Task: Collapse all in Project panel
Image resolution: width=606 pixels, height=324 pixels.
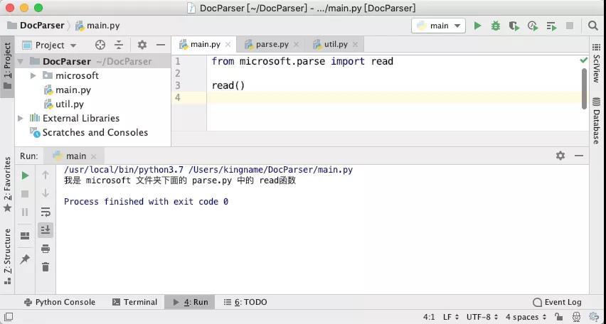Action: [x=119, y=45]
